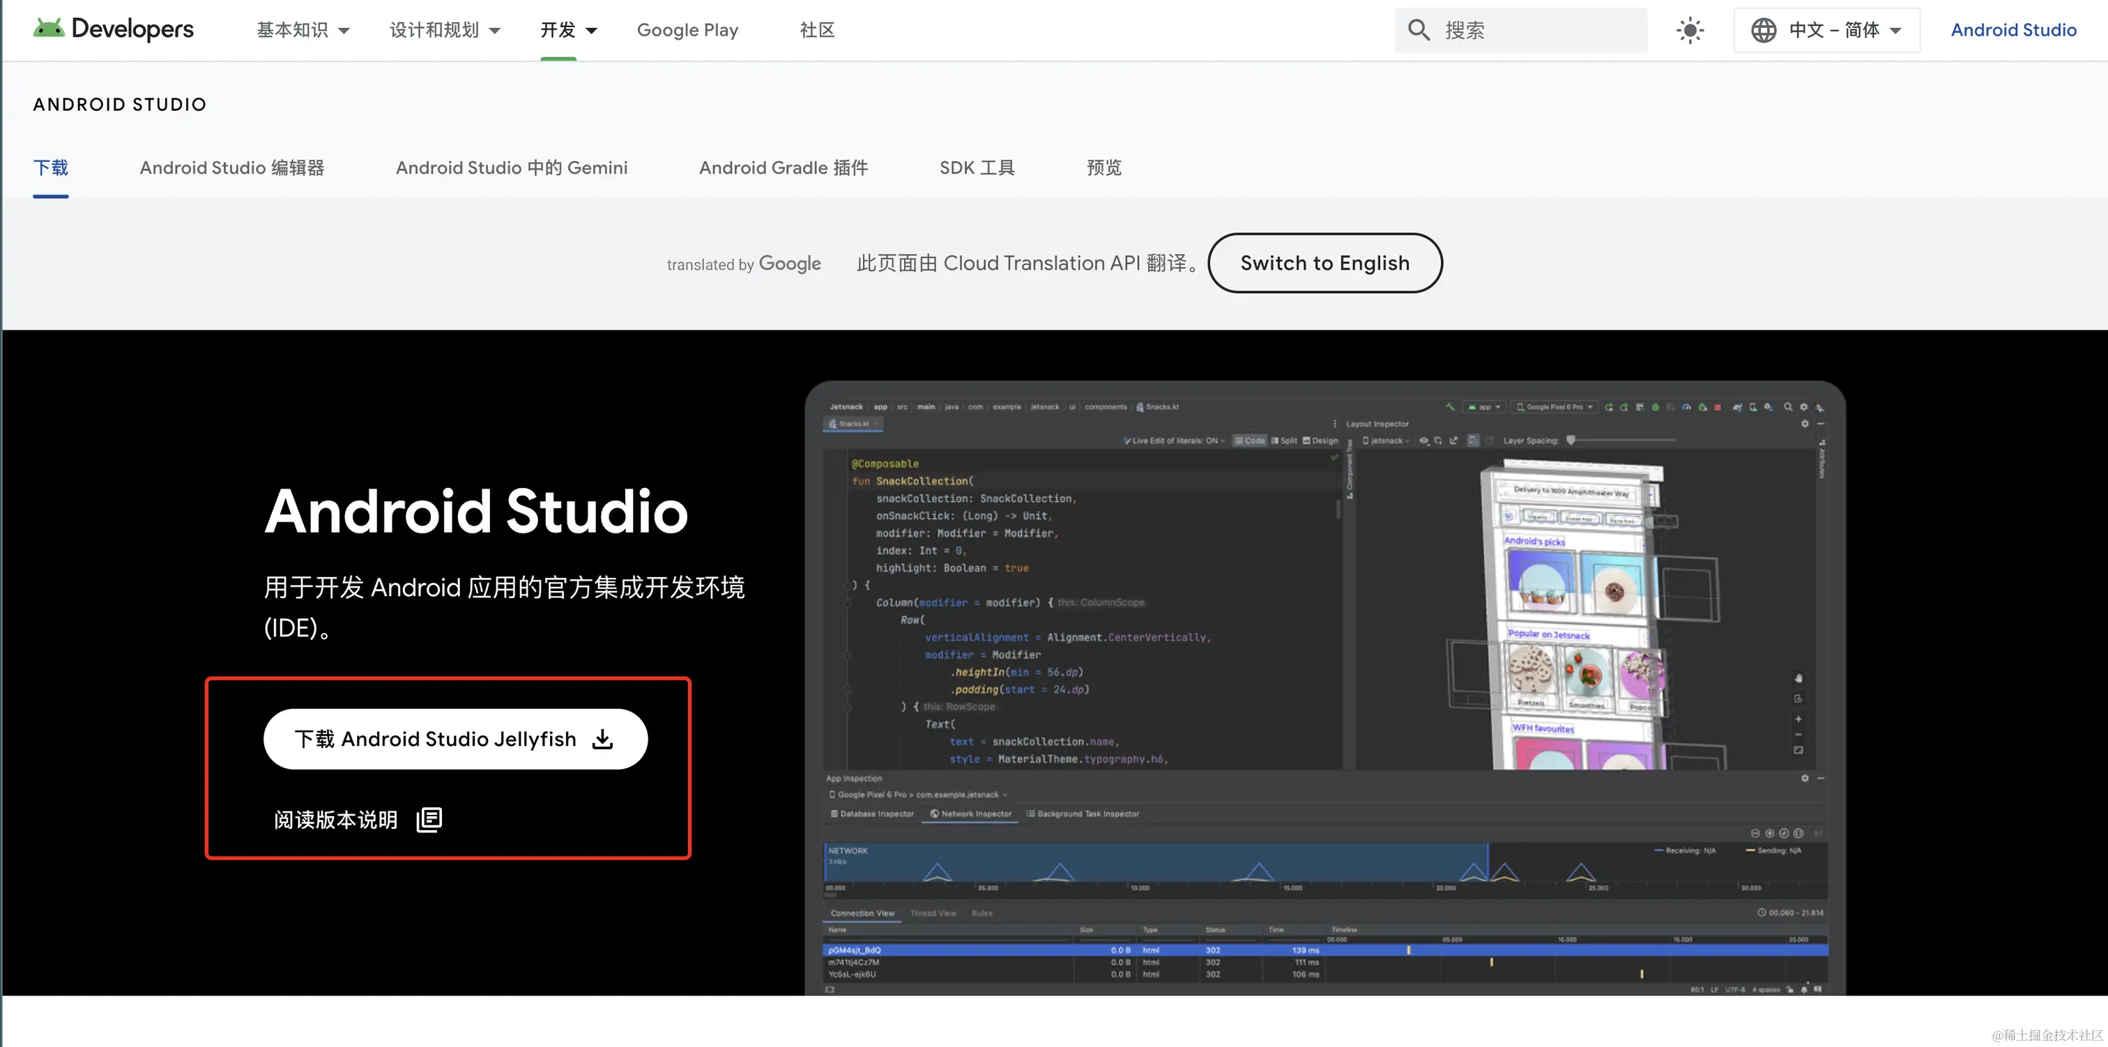Go to the 社区 menu item
This screenshot has width=2108, height=1047.
click(817, 30)
